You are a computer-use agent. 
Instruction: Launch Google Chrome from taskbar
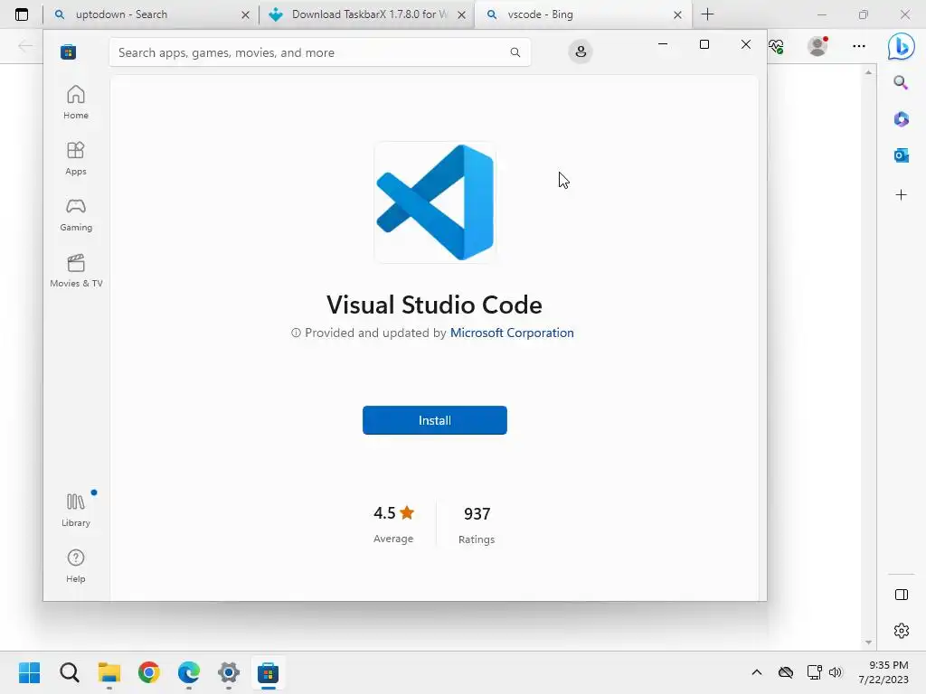tap(149, 672)
